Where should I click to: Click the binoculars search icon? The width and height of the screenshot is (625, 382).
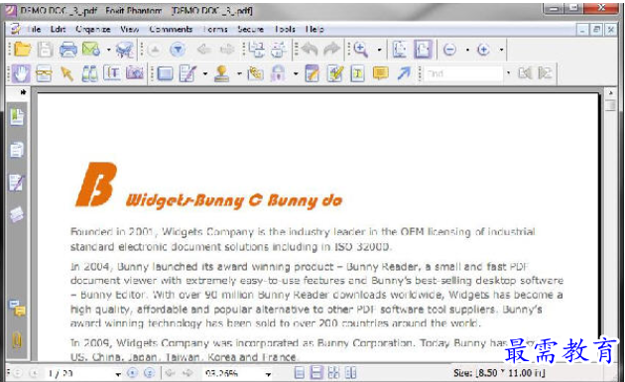(89, 73)
